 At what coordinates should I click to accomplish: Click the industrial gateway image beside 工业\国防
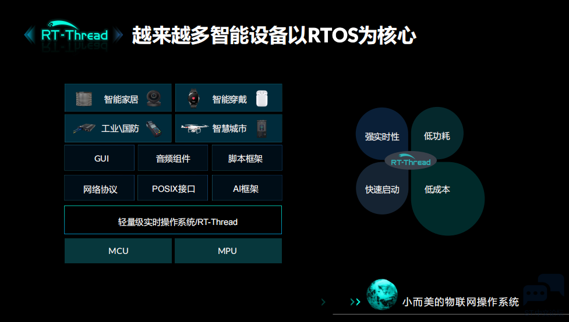(84, 128)
